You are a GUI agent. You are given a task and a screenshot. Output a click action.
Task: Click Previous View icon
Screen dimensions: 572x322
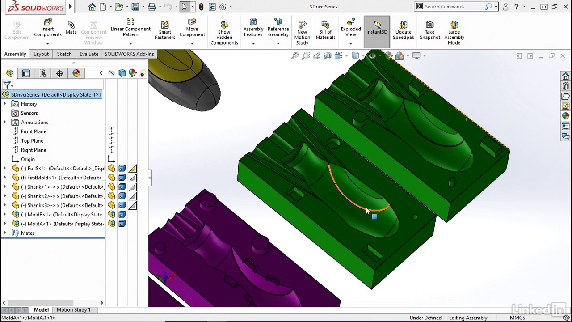click(x=316, y=56)
